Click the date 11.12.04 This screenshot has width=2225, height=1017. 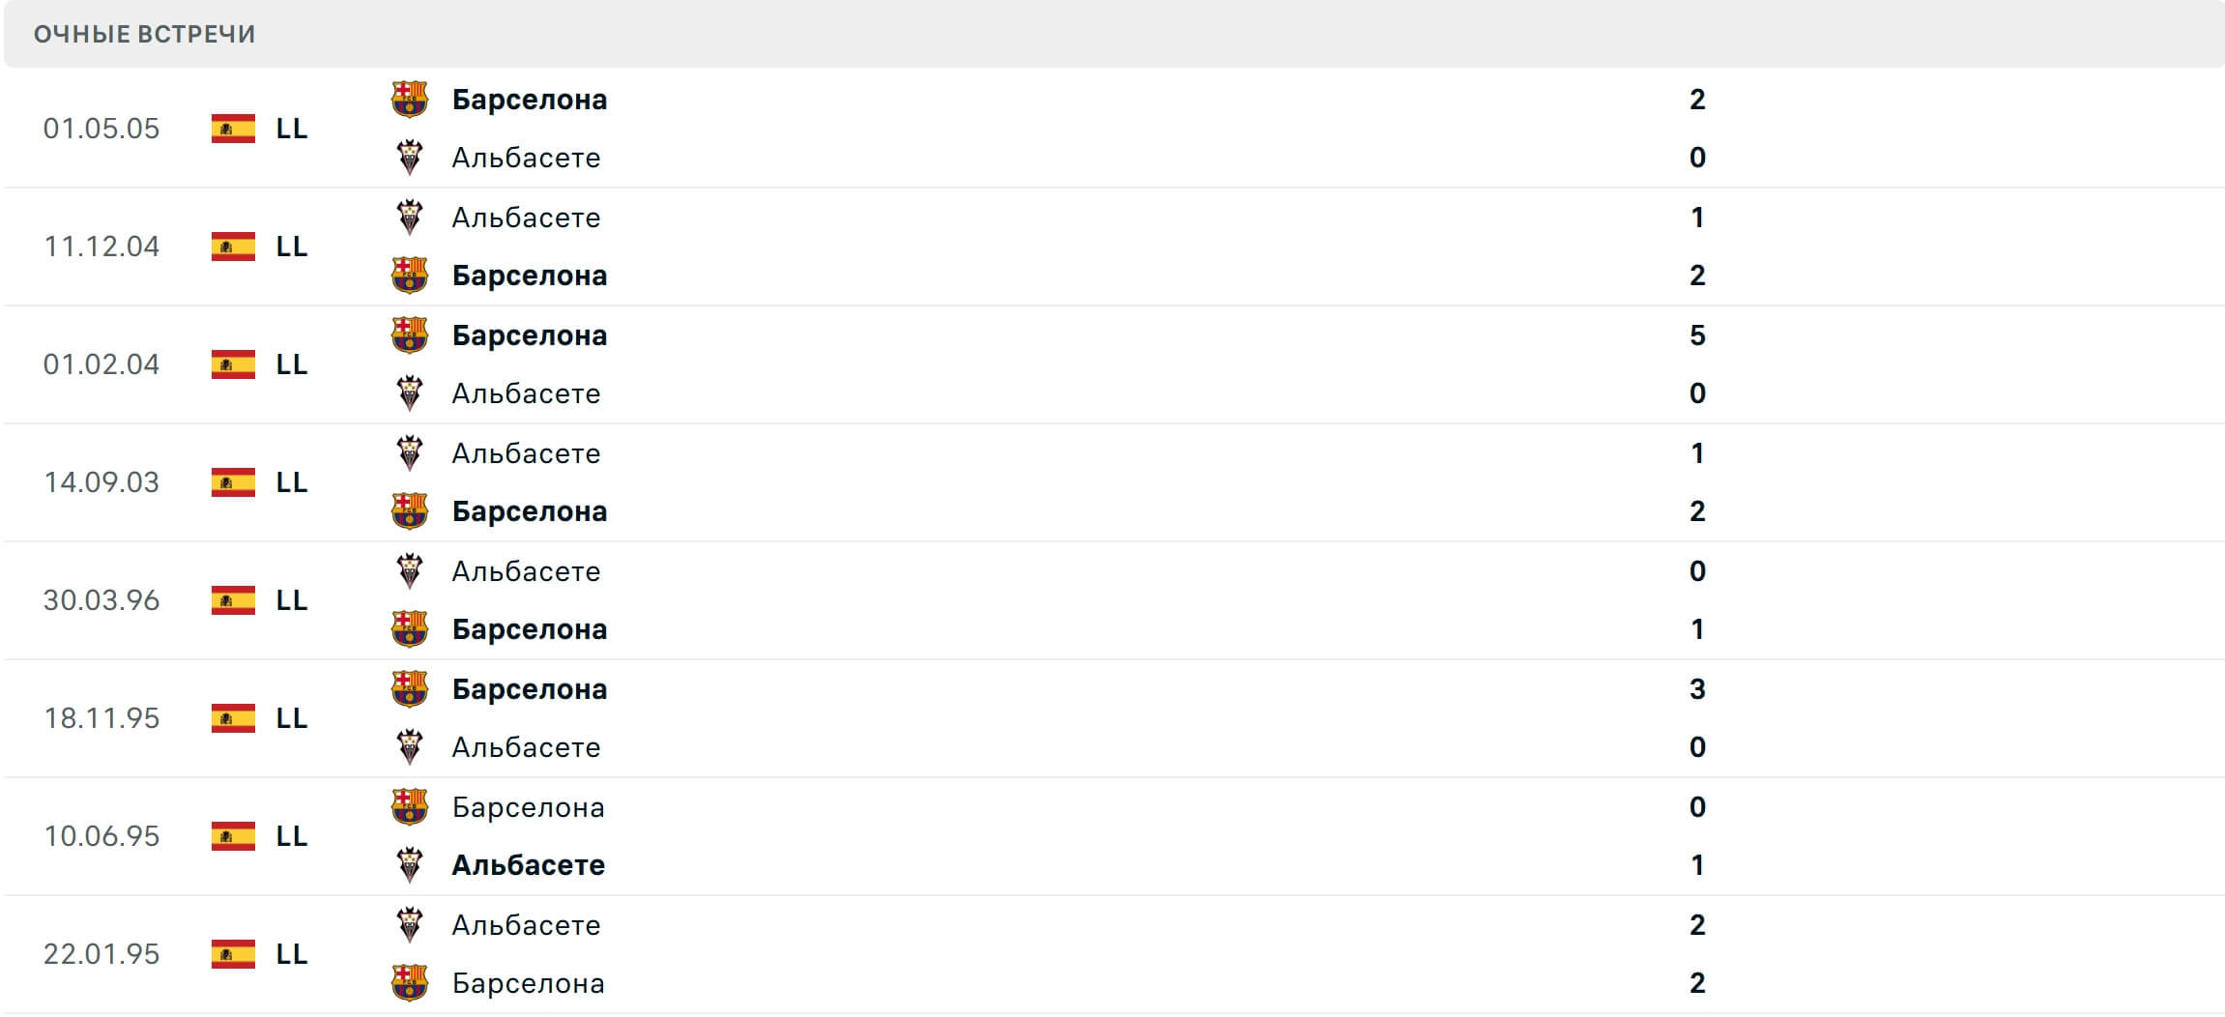pos(102,247)
